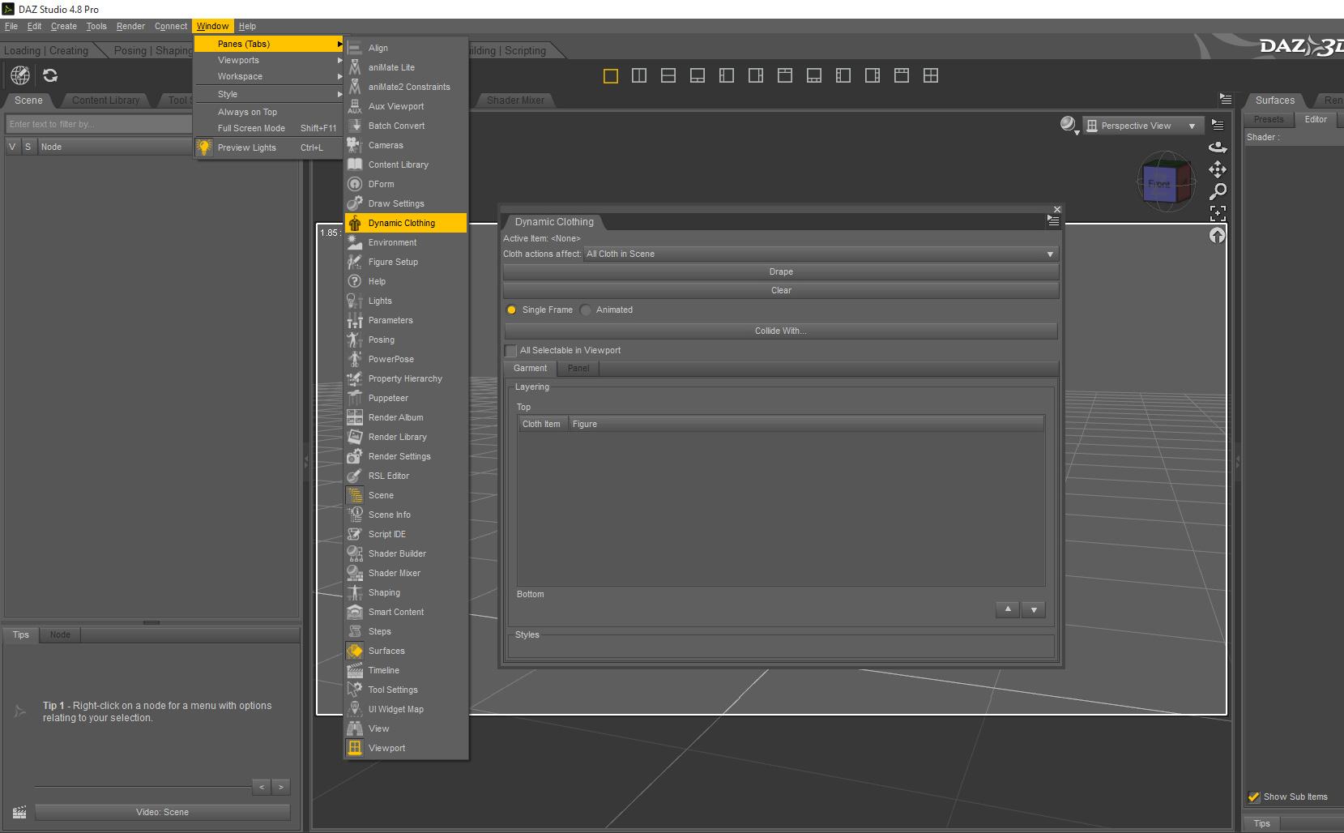
Task: Open the Align pane from submenu
Action: point(406,48)
